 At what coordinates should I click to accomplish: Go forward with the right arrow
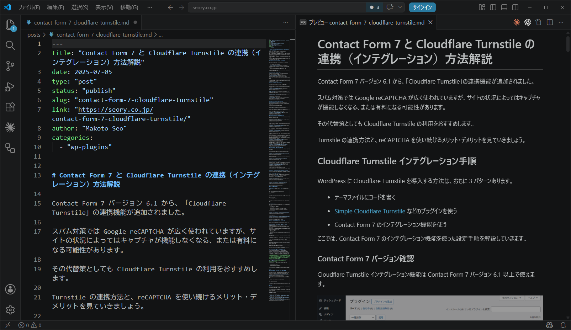tap(181, 7)
